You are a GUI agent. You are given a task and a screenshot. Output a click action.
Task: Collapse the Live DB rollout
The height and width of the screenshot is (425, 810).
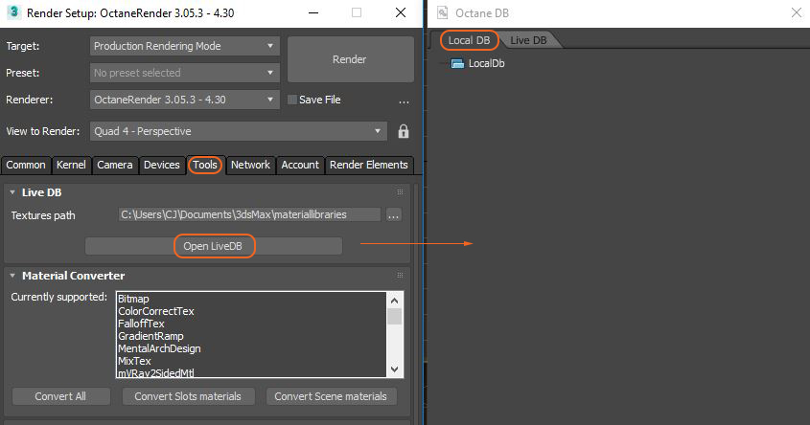pos(12,192)
